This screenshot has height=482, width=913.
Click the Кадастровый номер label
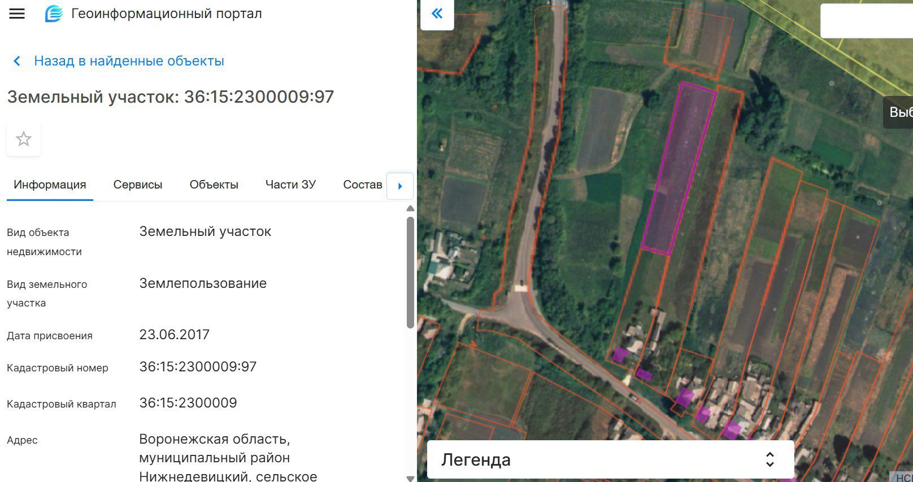click(x=58, y=368)
